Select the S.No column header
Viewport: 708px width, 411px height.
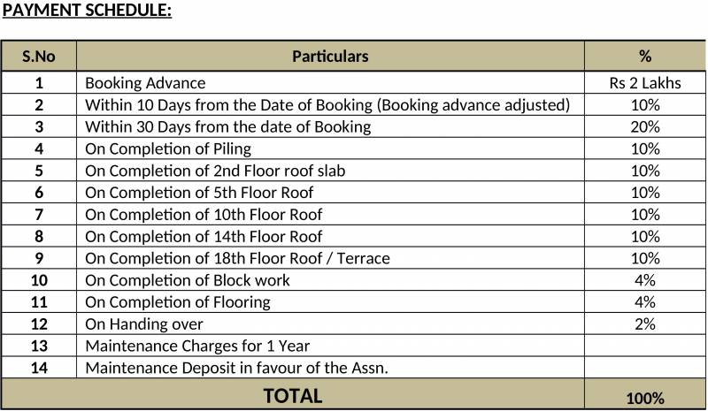click(x=39, y=56)
